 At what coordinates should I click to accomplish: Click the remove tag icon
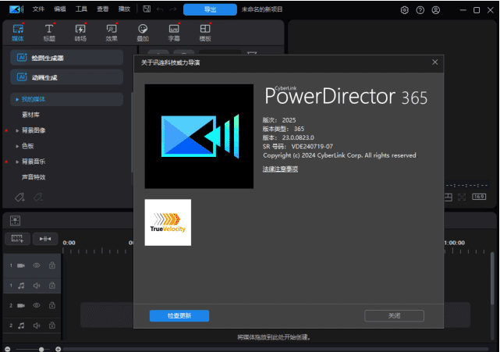coord(38,197)
